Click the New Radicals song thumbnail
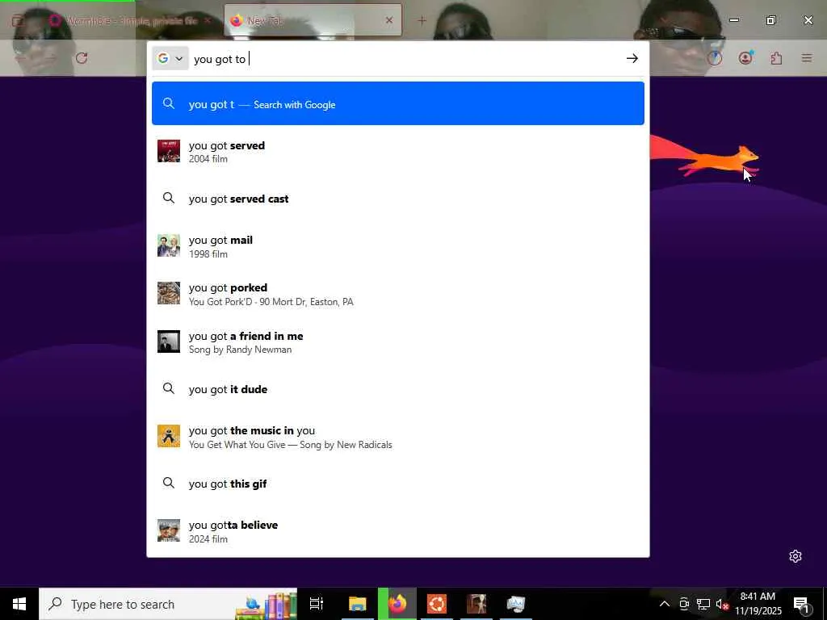This screenshot has height=620, width=827. 169,436
